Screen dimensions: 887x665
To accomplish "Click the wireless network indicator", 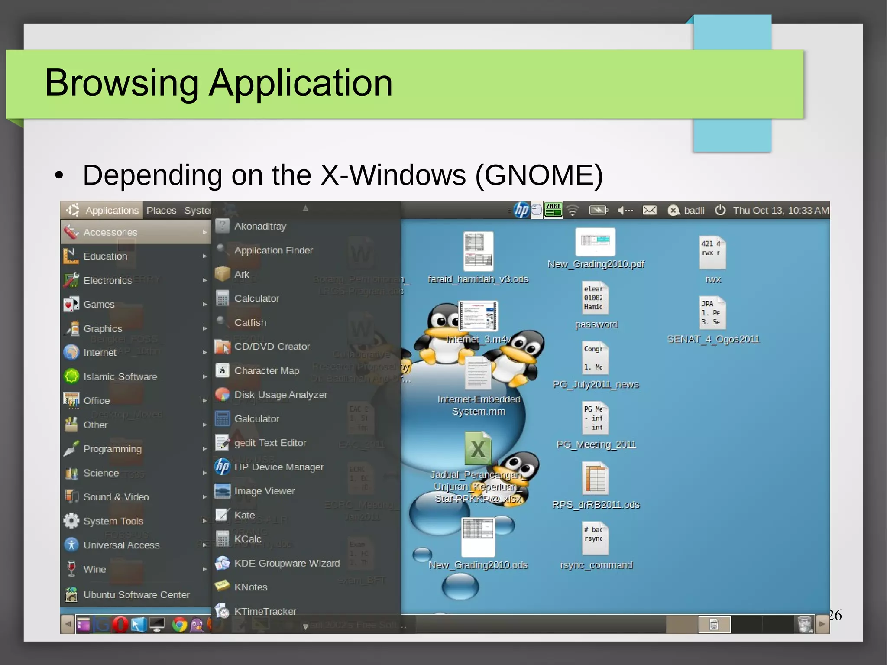I will click(573, 211).
